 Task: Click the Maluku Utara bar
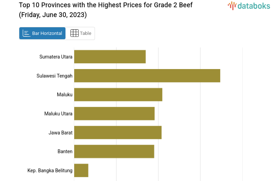(114, 113)
